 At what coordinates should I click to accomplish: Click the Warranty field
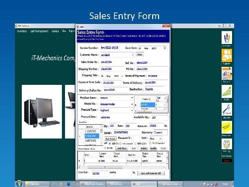(x=160, y=132)
